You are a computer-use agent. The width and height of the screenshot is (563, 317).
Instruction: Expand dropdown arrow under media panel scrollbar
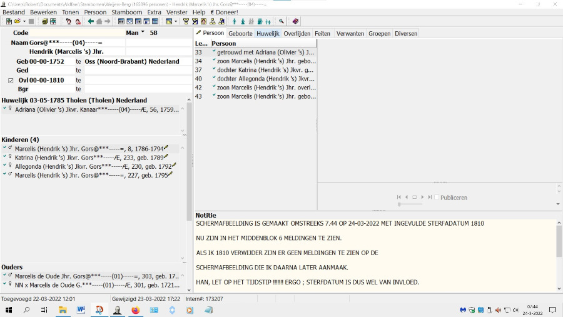[558, 204]
